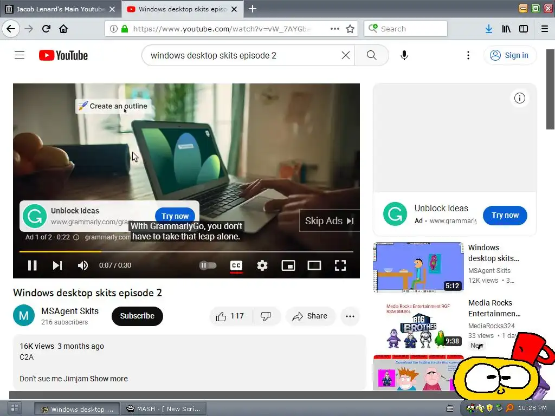555x416 pixels.
Task: Submit search with magnifier button
Action: [x=372, y=55]
